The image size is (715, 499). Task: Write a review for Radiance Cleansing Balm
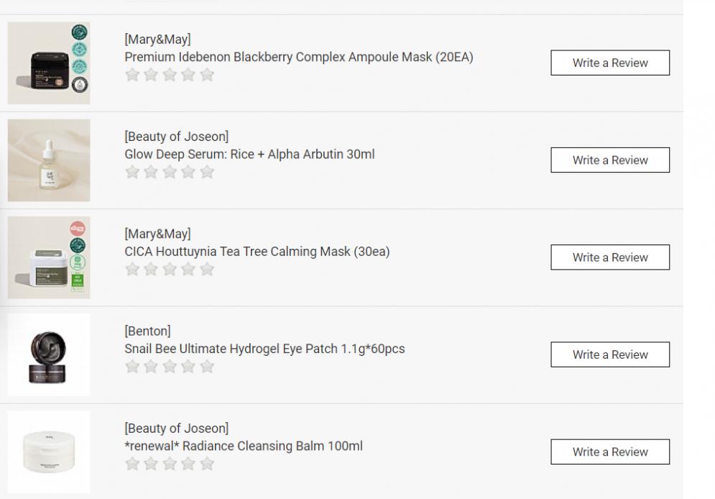[610, 452]
